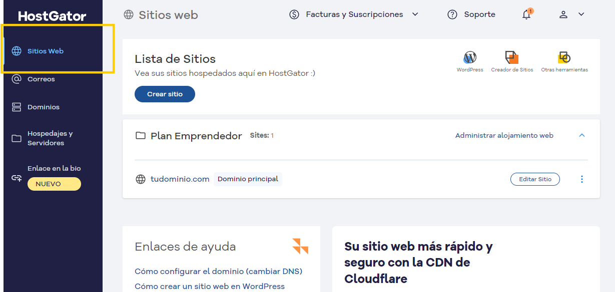This screenshot has width=615, height=292.
Task: Click the Lista de Sitios heading
Action: coord(175,59)
